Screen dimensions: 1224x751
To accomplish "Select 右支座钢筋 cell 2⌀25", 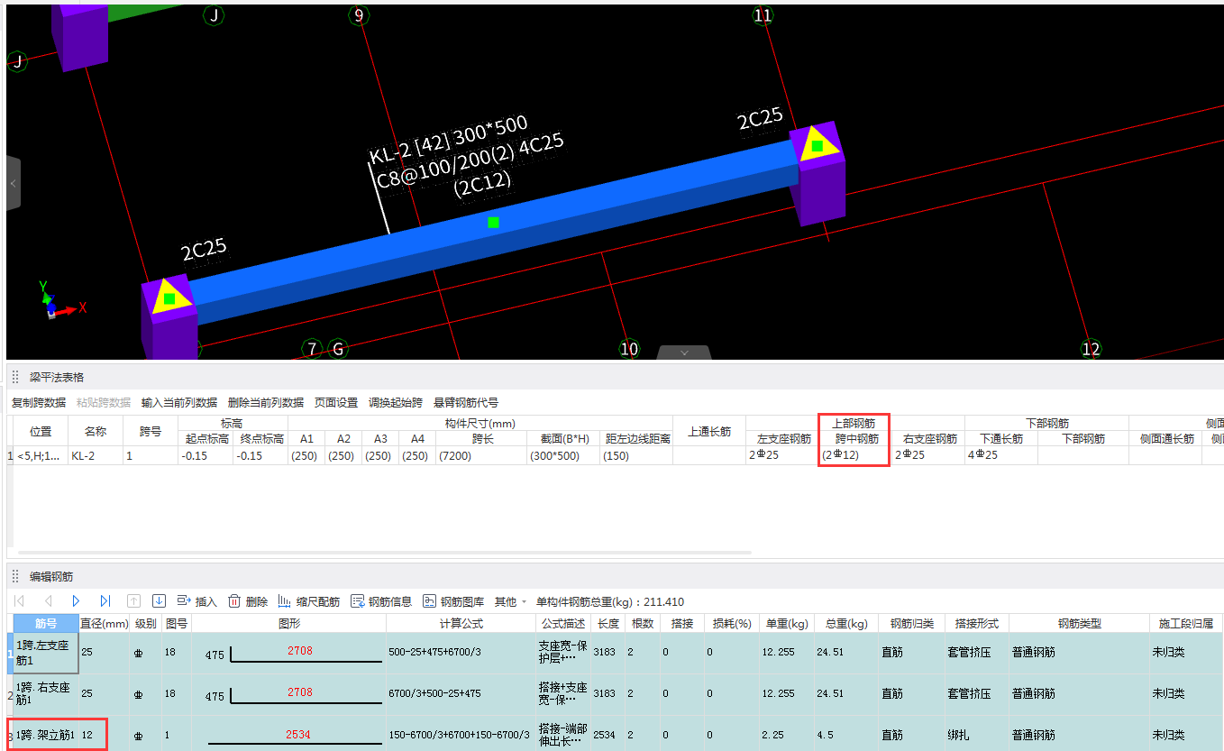I will (927, 455).
